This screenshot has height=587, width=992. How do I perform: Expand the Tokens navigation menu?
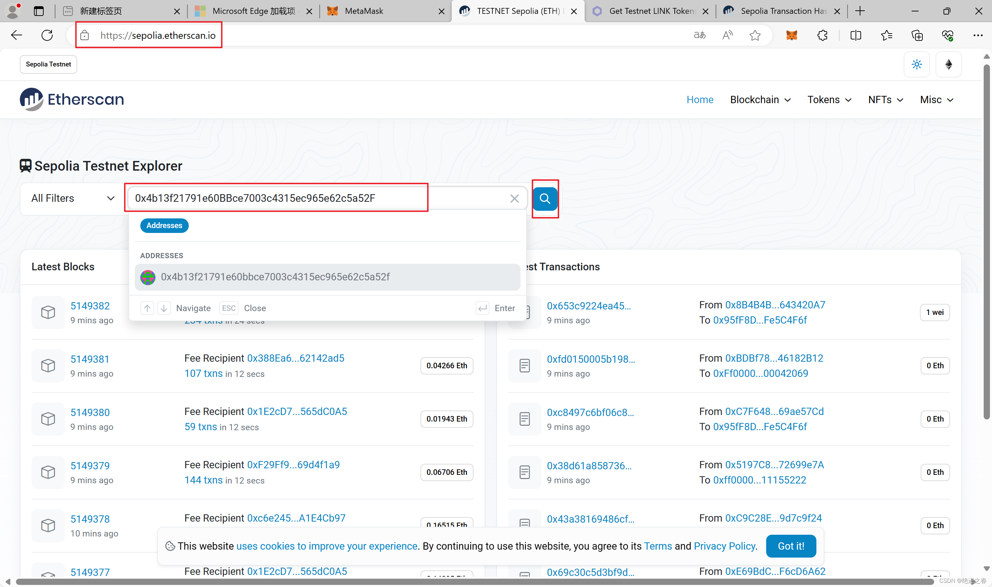(829, 100)
